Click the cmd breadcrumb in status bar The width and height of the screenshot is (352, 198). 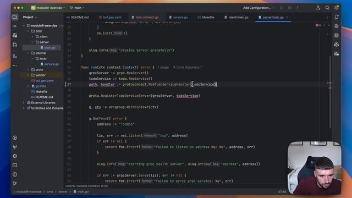(50, 192)
